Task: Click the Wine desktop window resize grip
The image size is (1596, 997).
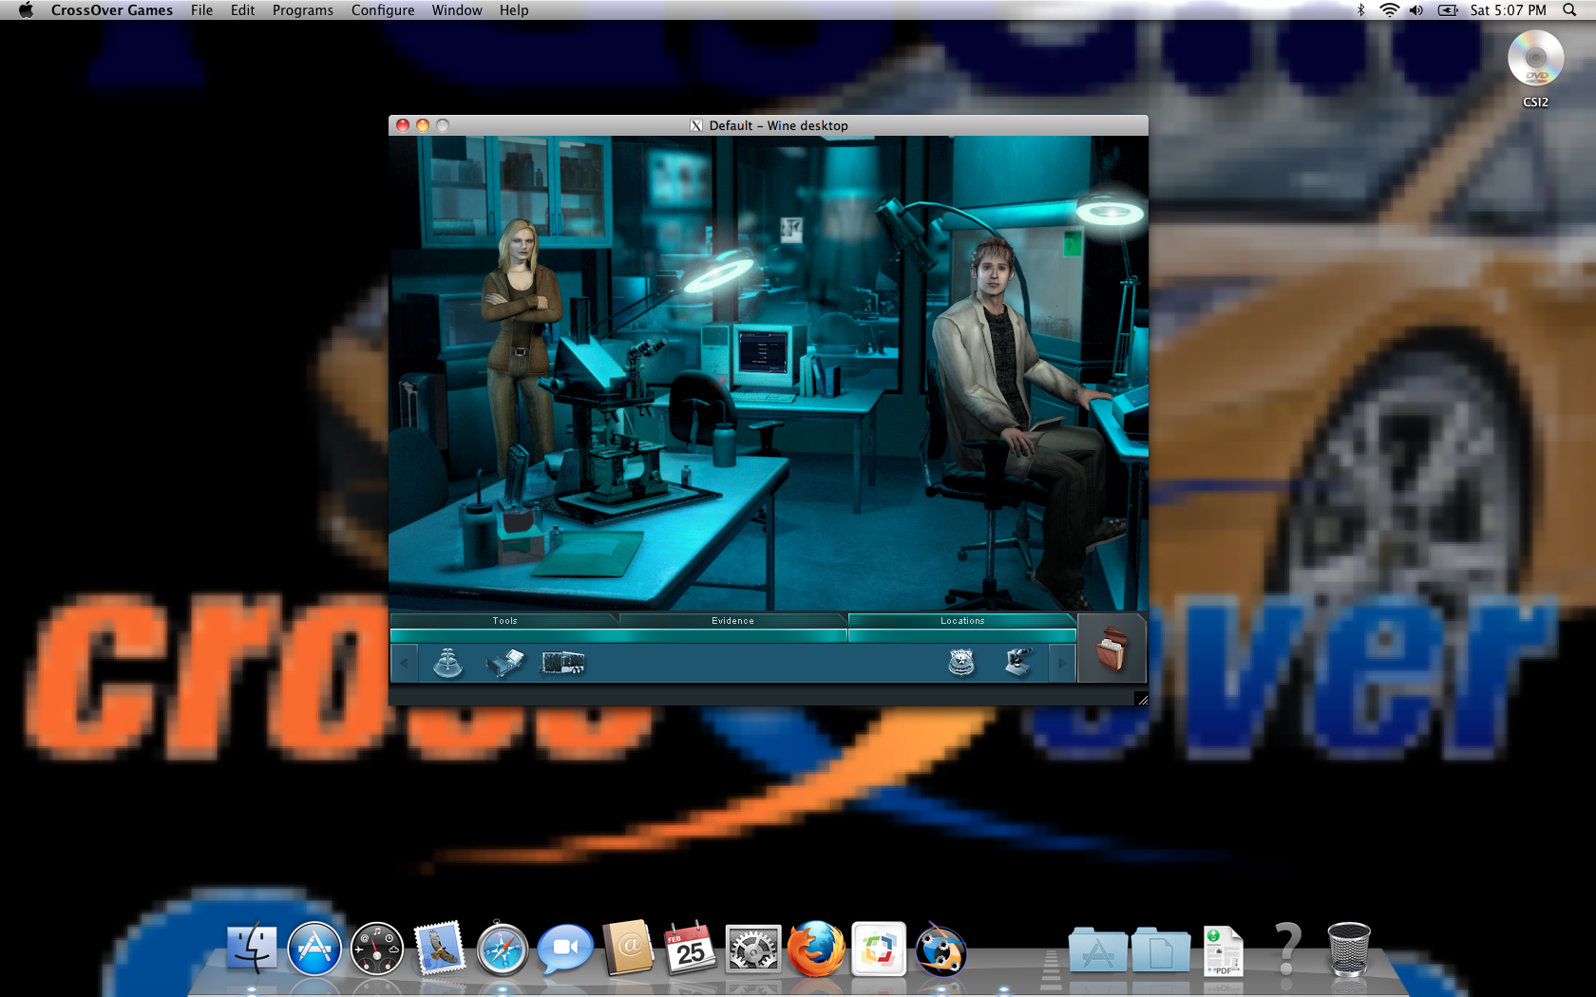Action: click(x=1141, y=699)
